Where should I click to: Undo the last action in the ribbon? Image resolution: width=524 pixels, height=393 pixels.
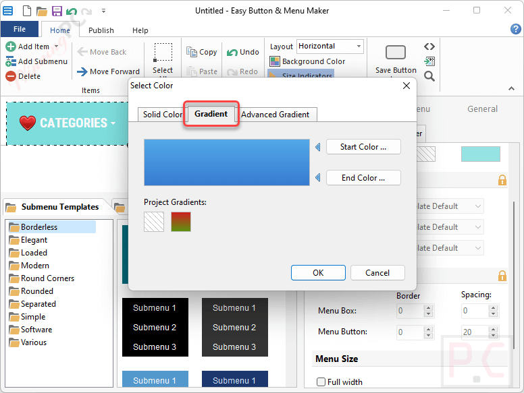point(243,52)
